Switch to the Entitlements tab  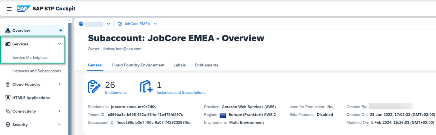[x=206, y=65]
